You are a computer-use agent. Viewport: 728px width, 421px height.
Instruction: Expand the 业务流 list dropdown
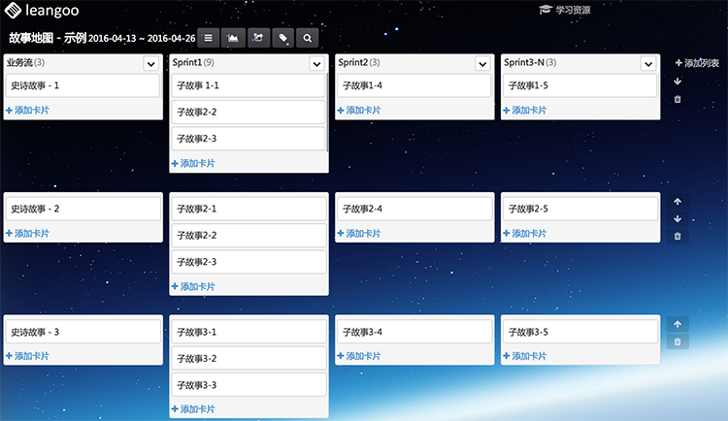coord(150,63)
